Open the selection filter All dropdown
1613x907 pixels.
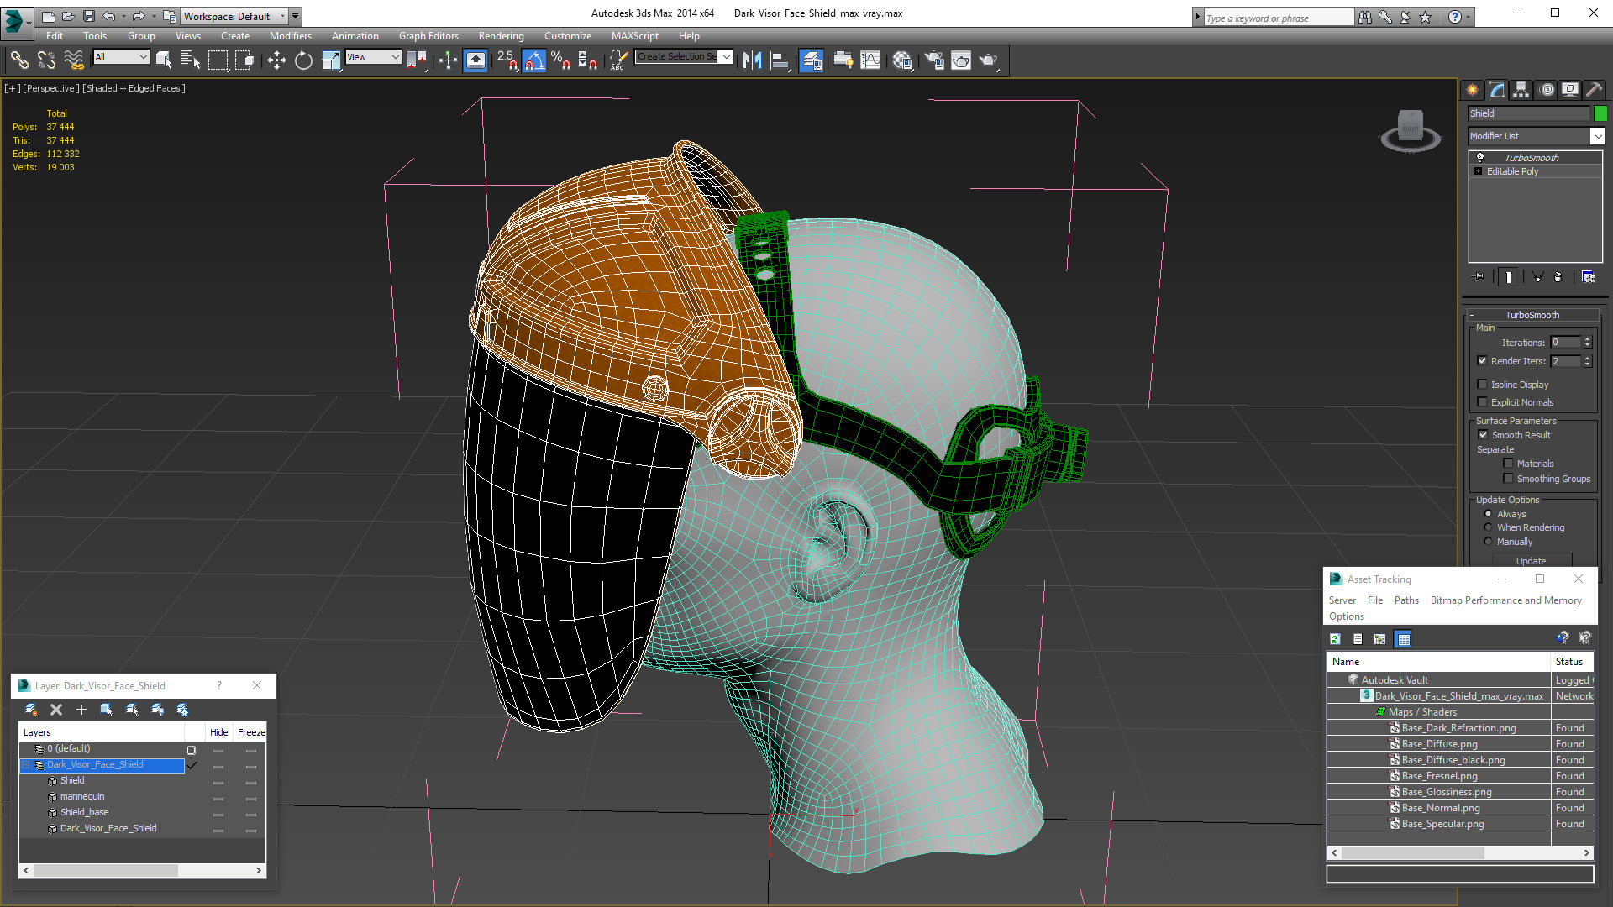click(121, 57)
